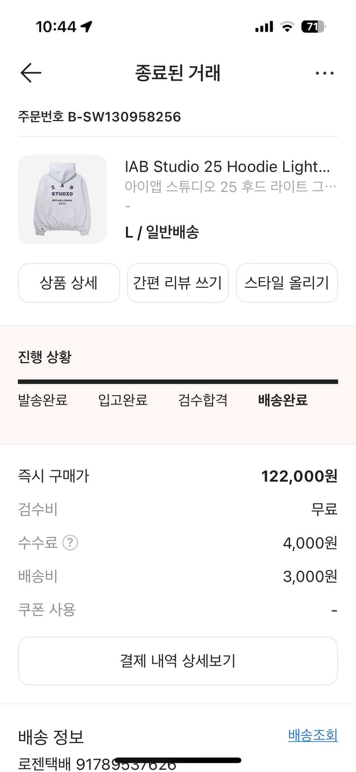The width and height of the screenshot is (356, 772).
Task: Tap the delivery progress bar
Action: click(178, 381)
